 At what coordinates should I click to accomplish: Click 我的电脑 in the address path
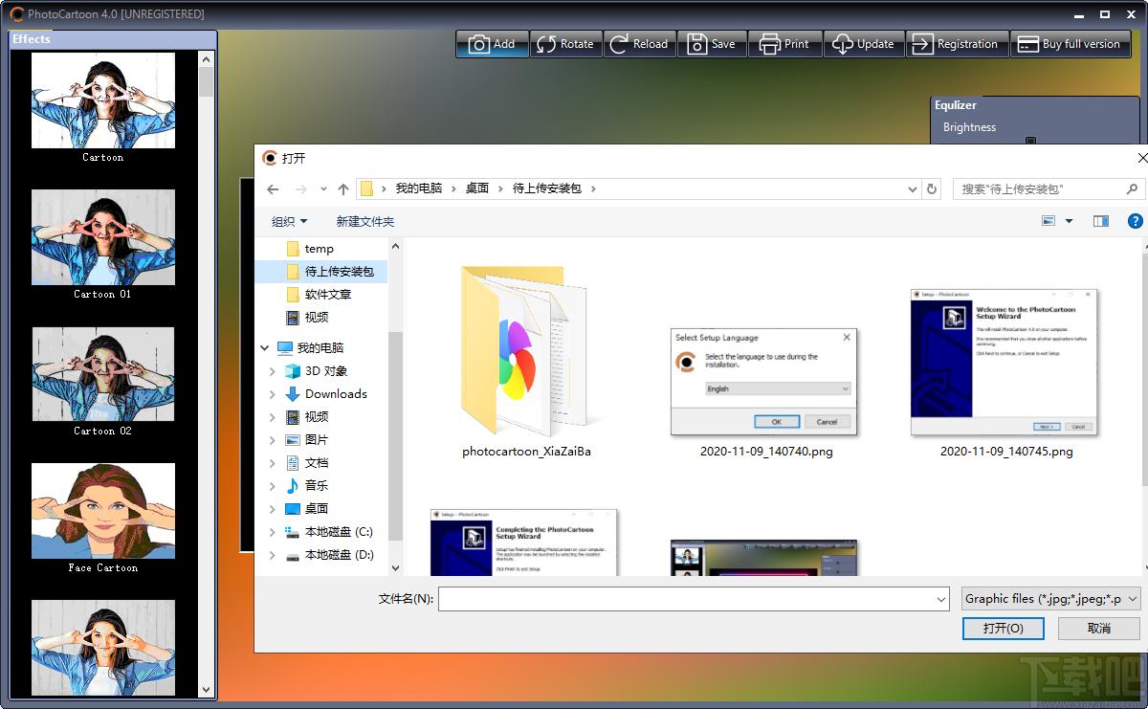coord(419,188)
